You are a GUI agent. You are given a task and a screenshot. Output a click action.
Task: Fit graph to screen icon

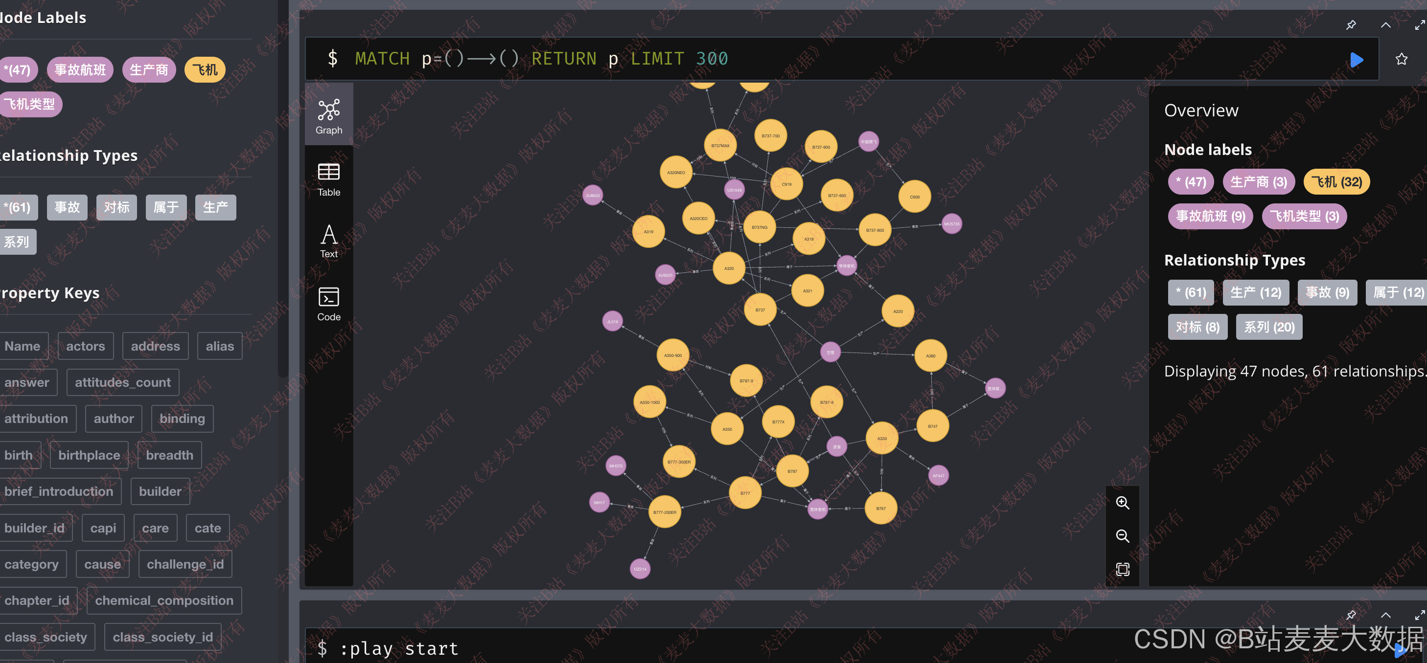(1122, 569)
